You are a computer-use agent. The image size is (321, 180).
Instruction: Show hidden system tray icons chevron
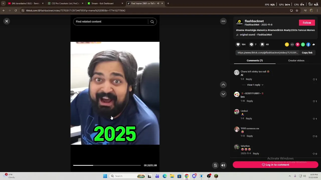tap(290, 176)
